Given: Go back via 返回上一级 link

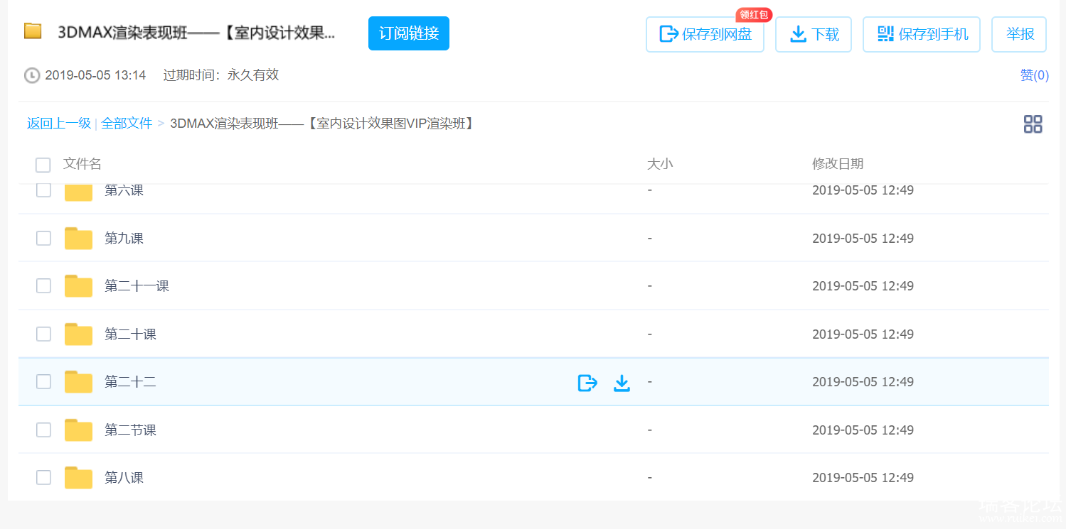Looking at the screenshot, I should click(x=59, y=124).
